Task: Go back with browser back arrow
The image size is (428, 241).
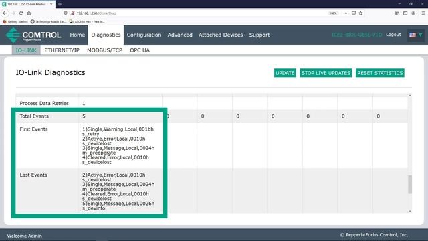Action: click(x=5, y=13)
